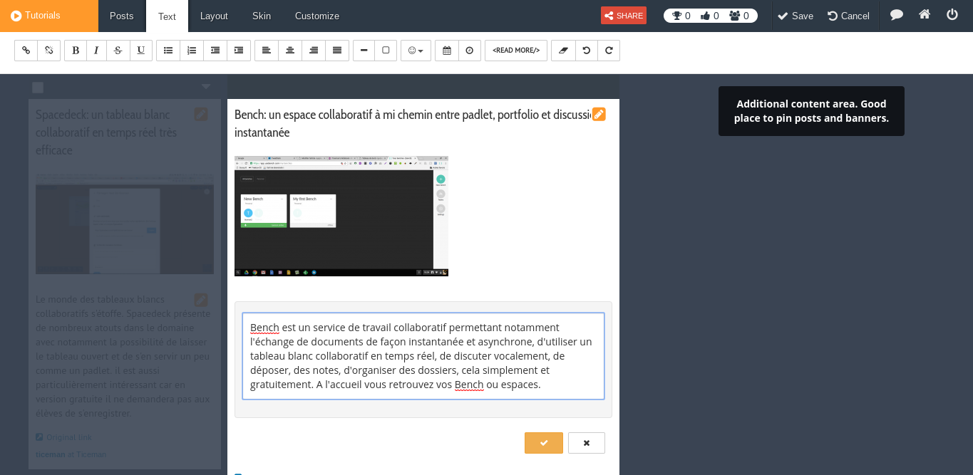Decrease indent with the outdent icon
This screenshot has width=973, height=475.
tap(215, 51)
